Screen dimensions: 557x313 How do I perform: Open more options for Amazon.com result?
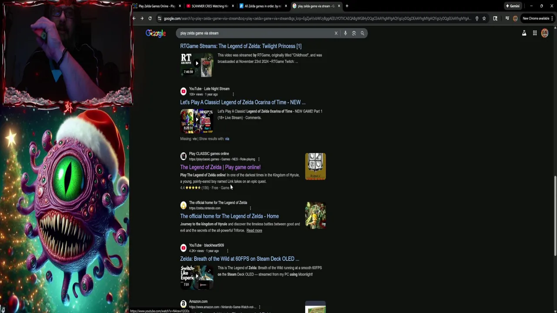tap(259, 307)
